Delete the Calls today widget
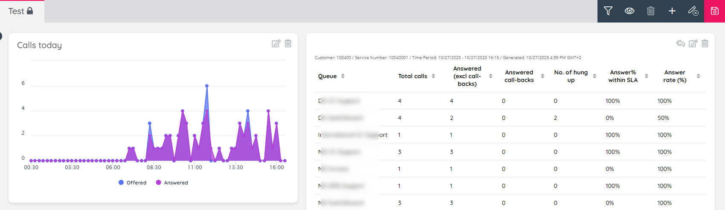Screen dimensions: 725x210 (288, 43)
